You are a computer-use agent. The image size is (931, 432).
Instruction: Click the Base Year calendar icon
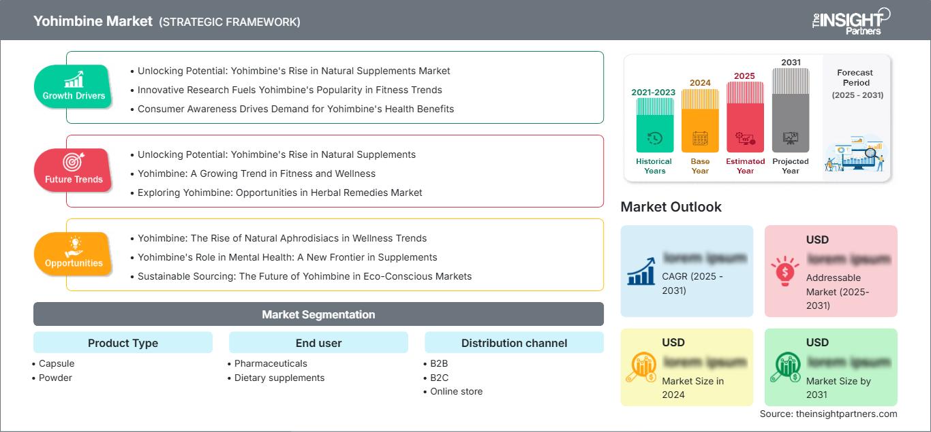[700, 139]
